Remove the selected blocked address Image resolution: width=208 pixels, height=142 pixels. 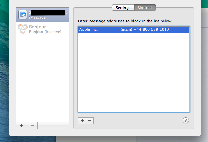click(x=90, y=121)
